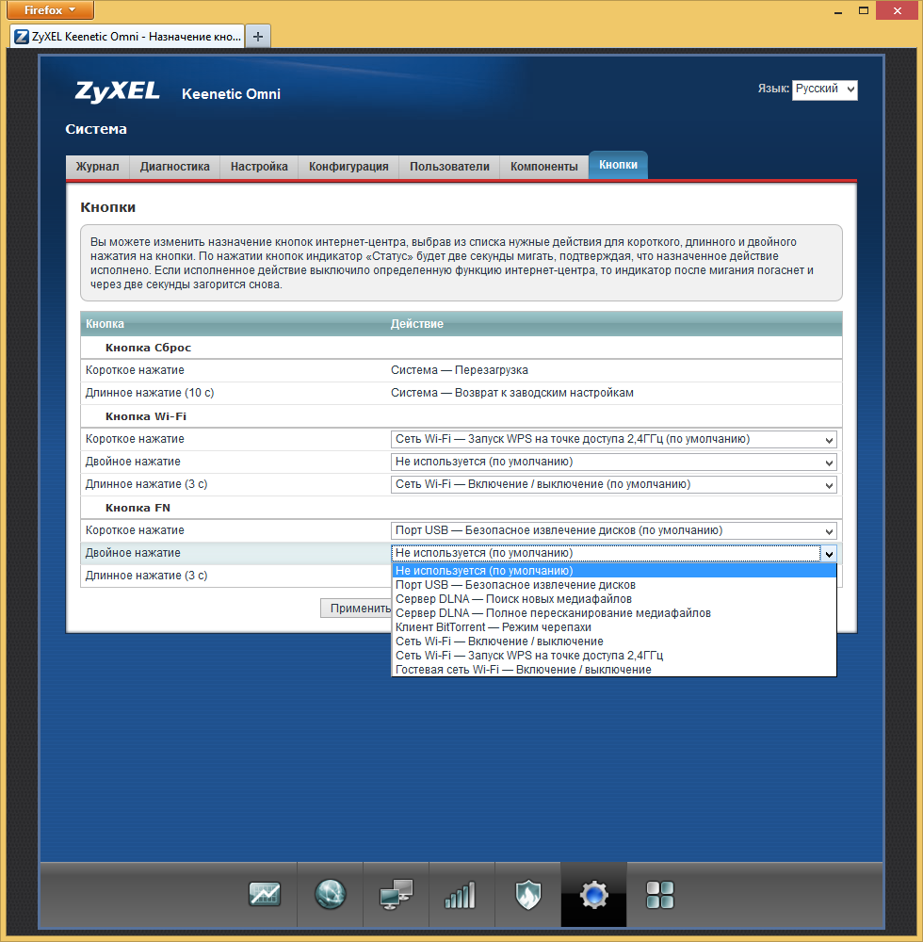Click the Система page heading
The image size is (923, 942).
pos(96,129)
